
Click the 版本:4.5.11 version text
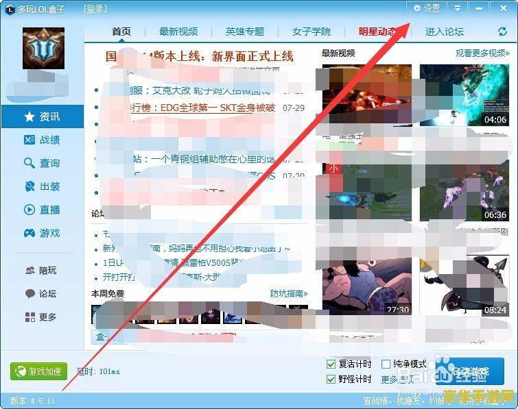coord(32,401)
